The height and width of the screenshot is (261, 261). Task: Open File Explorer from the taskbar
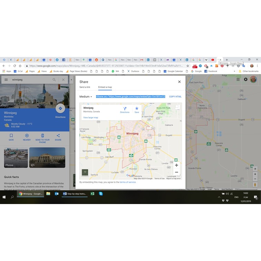(48, 194)
